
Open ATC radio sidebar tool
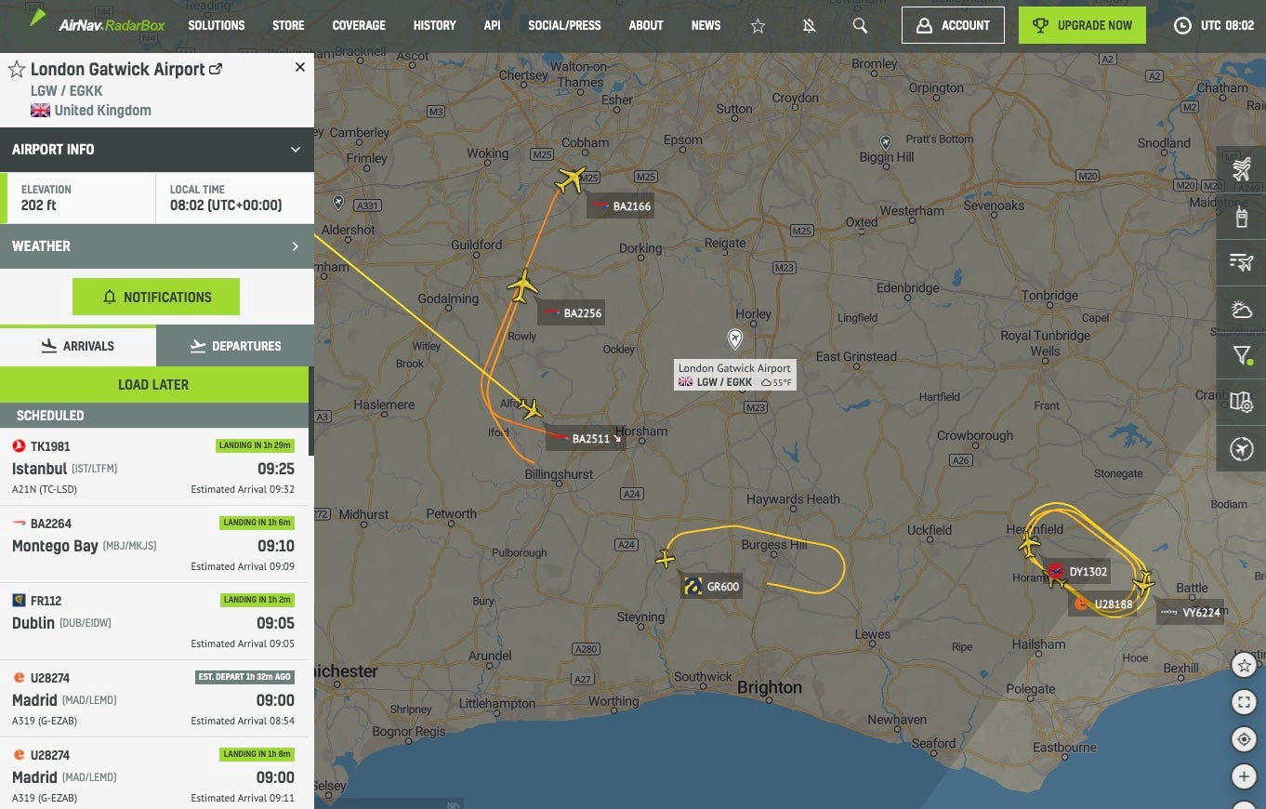pos(1241,217)
